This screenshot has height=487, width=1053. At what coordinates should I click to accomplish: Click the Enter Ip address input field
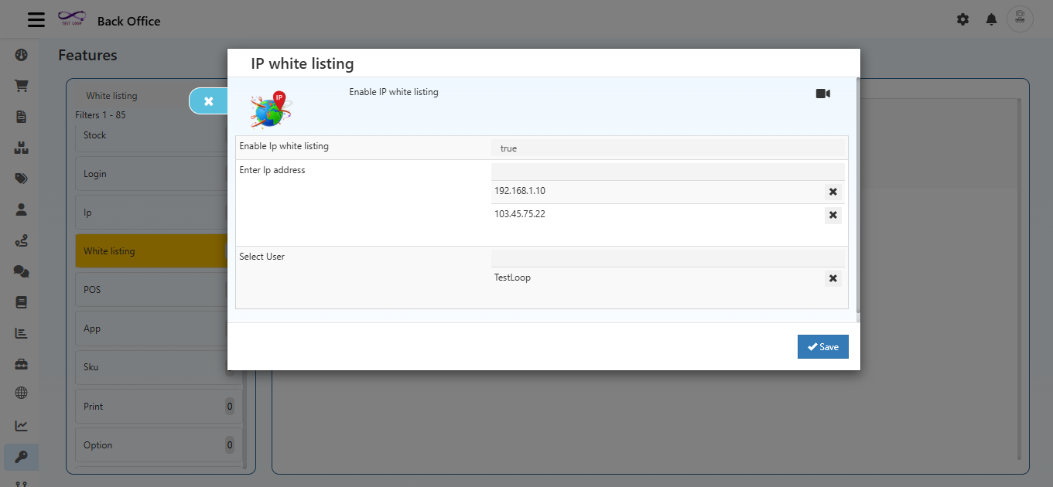click(668, 171)
